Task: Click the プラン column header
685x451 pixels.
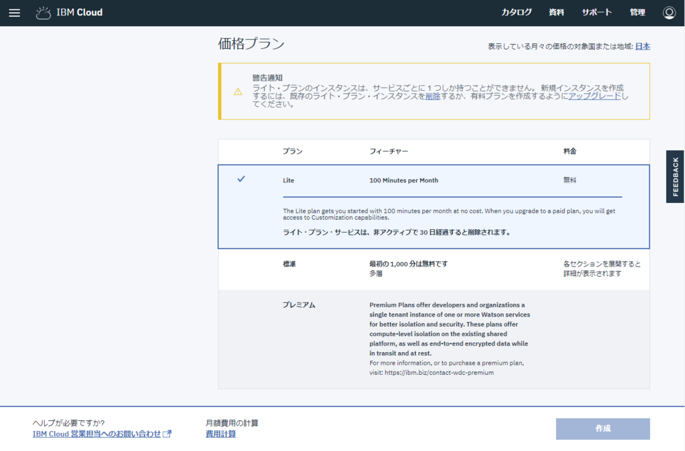Action: click(x=292, y=152)
